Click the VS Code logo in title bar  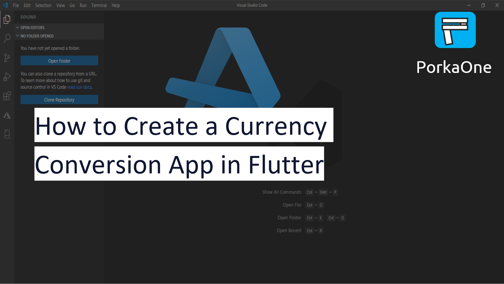pos(5,5)
